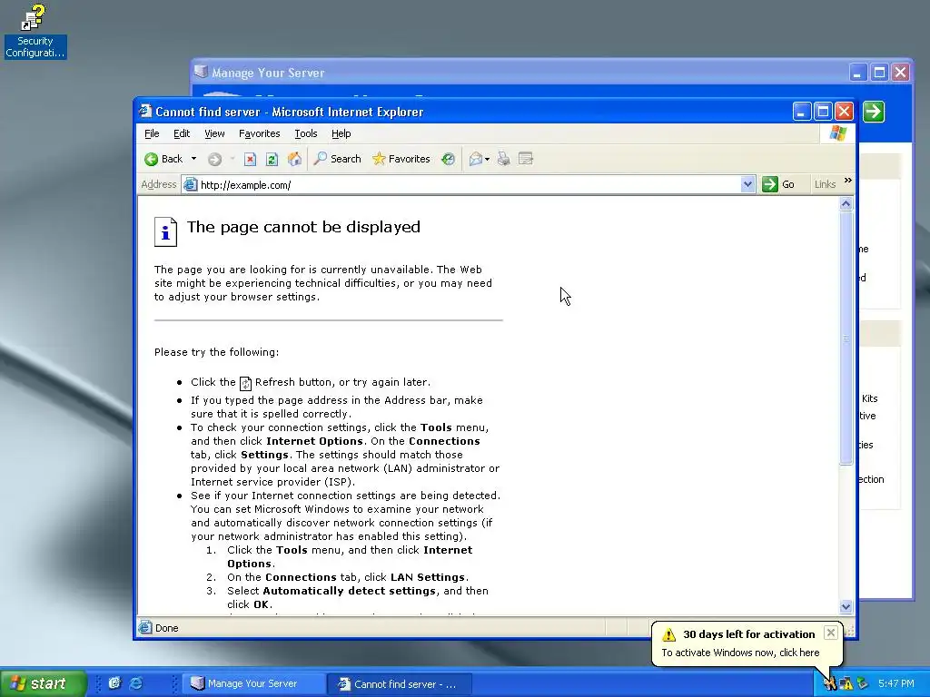Image resolution: width=930 pixels, height=697 pixels.
Task: Open the Tools menu
Action: (306, 133)
